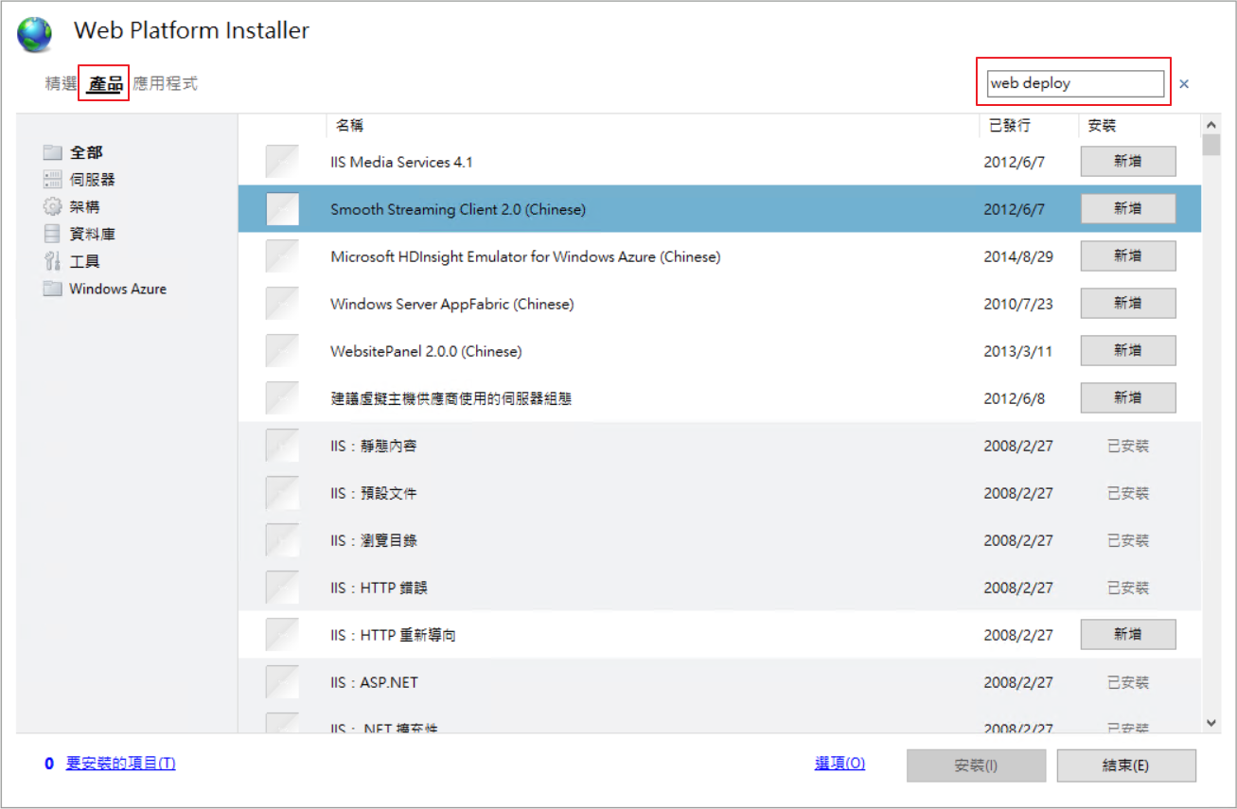
Task: Click inside the web deploy search field
Action: 1074,83
